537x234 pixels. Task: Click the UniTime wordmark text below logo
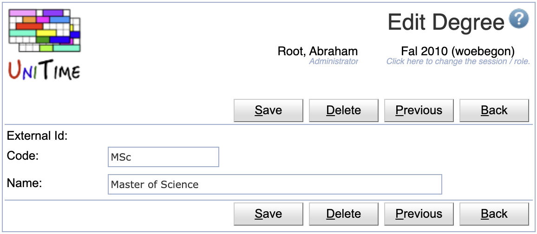[x=44, y=71]
